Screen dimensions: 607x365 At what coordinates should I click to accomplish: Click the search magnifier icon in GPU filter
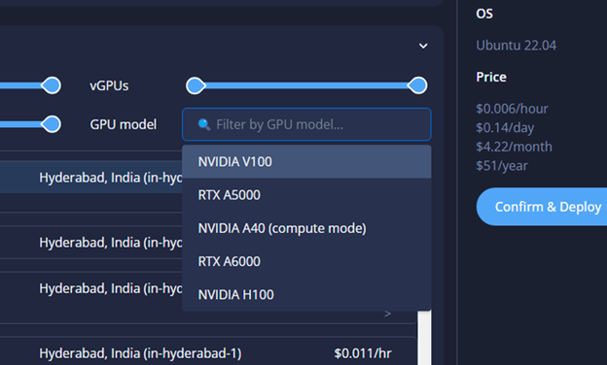(x=204, y=124)
